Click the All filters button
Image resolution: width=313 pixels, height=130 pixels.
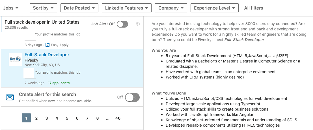(254, 8)
